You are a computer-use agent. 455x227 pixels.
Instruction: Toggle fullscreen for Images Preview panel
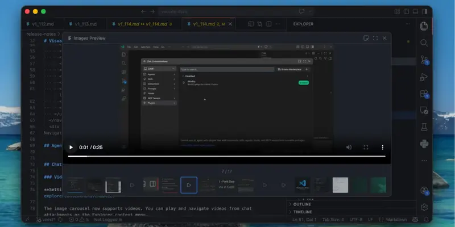375,38
